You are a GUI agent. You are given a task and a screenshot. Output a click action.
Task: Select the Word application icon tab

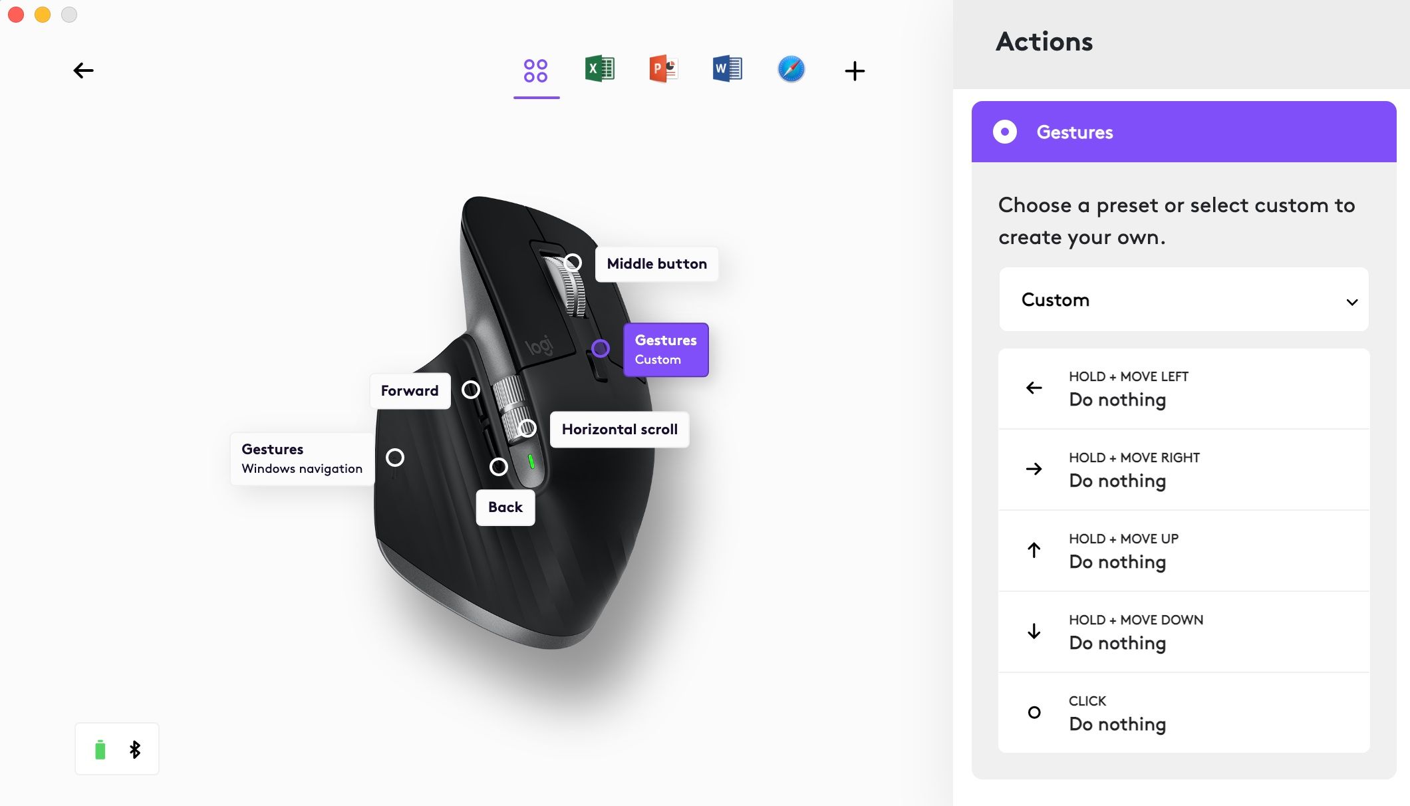pos(726,68)
